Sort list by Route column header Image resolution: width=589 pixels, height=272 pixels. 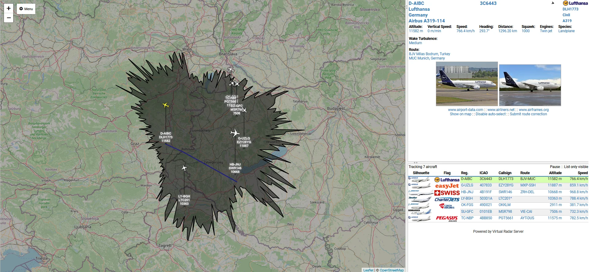coord(525,173)
